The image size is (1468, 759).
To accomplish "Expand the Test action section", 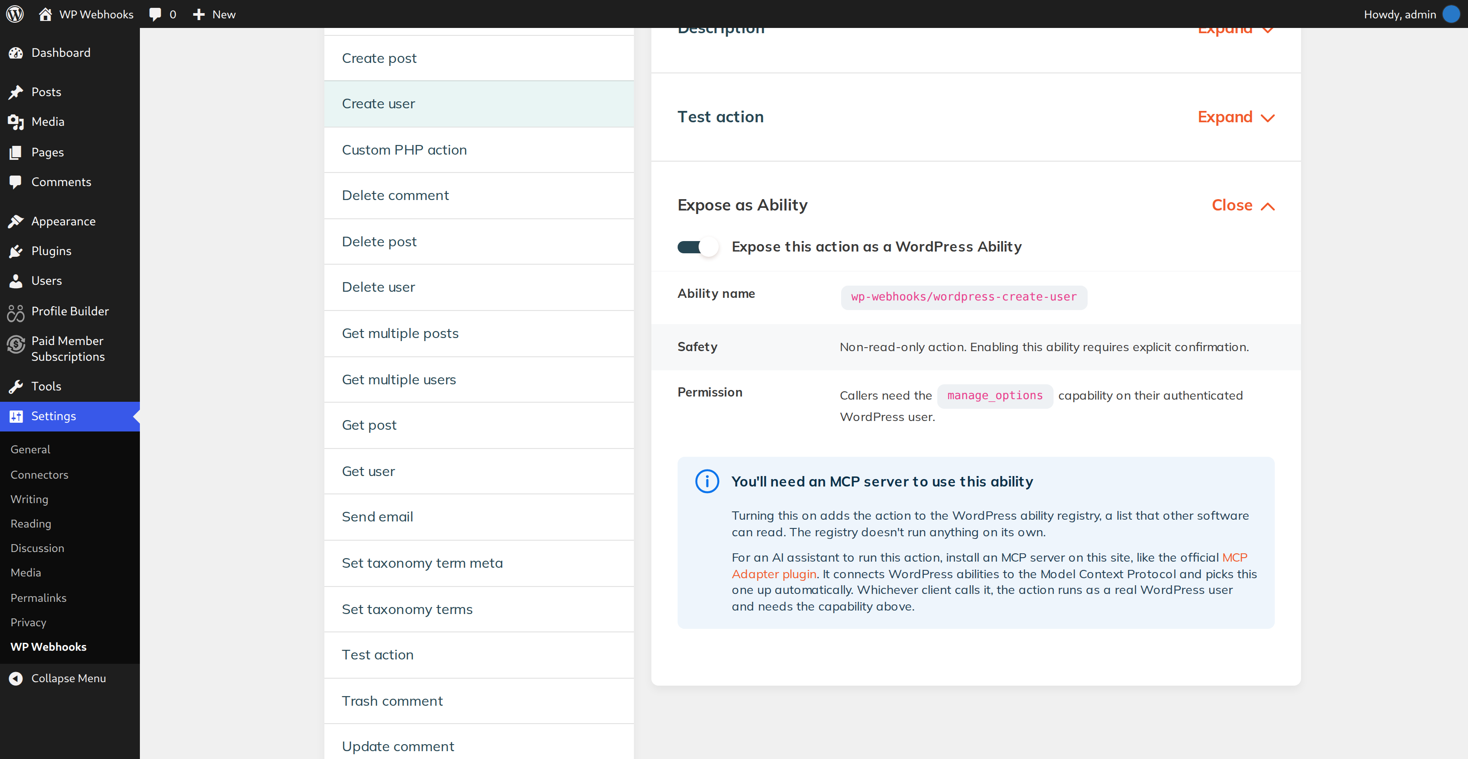I will pyautogui.click(x=1235, y=117).
